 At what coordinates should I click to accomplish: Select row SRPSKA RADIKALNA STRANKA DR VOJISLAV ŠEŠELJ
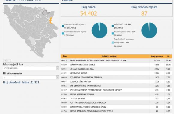point(116,111)
